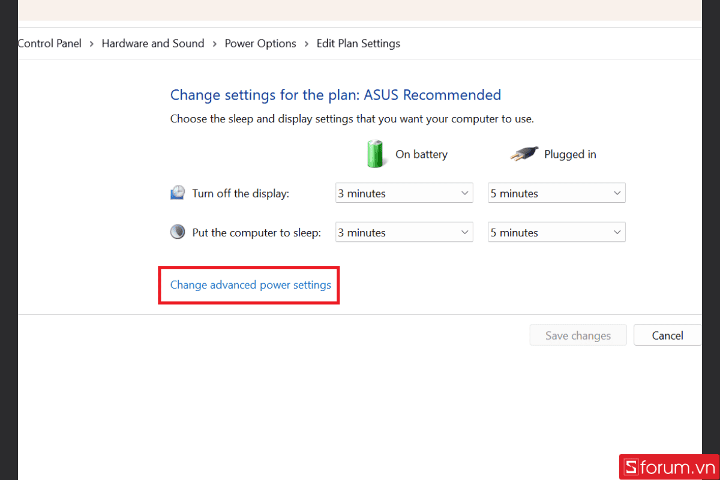Open the Plugged in display timeout dropdown
The image size is (720, 480).
(556, 193)
